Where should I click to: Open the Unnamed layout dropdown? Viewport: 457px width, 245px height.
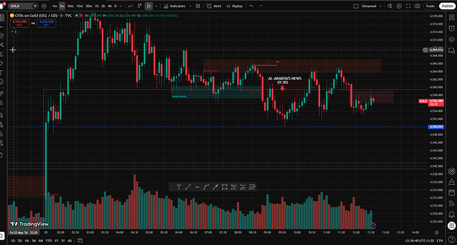coord(372,6)
